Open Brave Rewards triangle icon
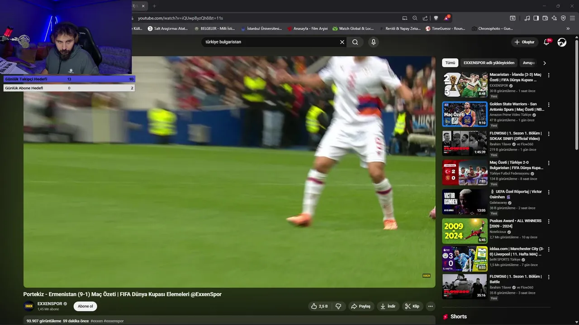 pos(446,18)
